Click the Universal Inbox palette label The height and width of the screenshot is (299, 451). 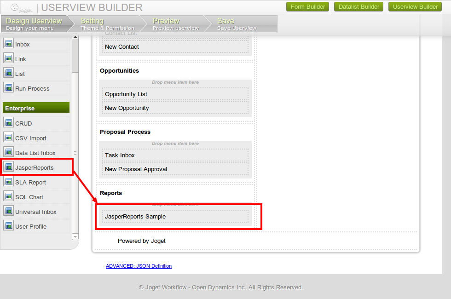[36, 212]
